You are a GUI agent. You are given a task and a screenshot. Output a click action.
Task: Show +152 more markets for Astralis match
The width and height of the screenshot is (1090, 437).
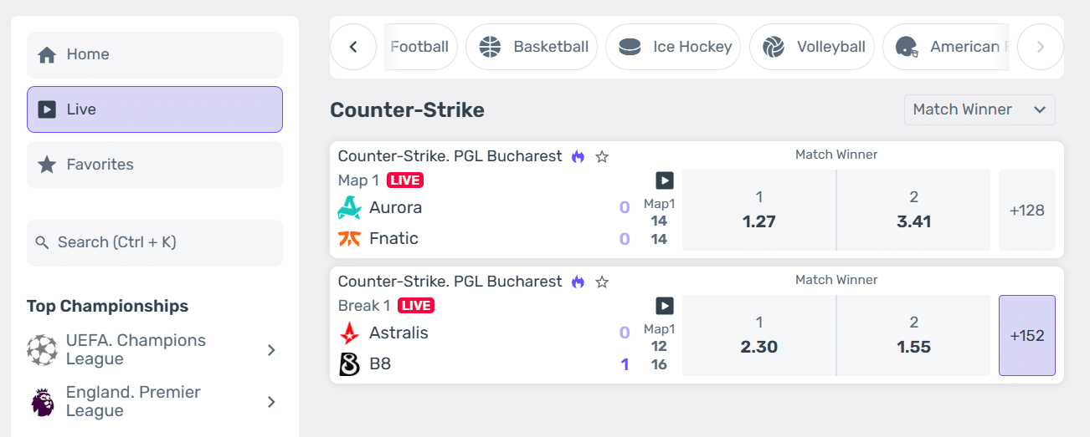[x=1026, y=336]
